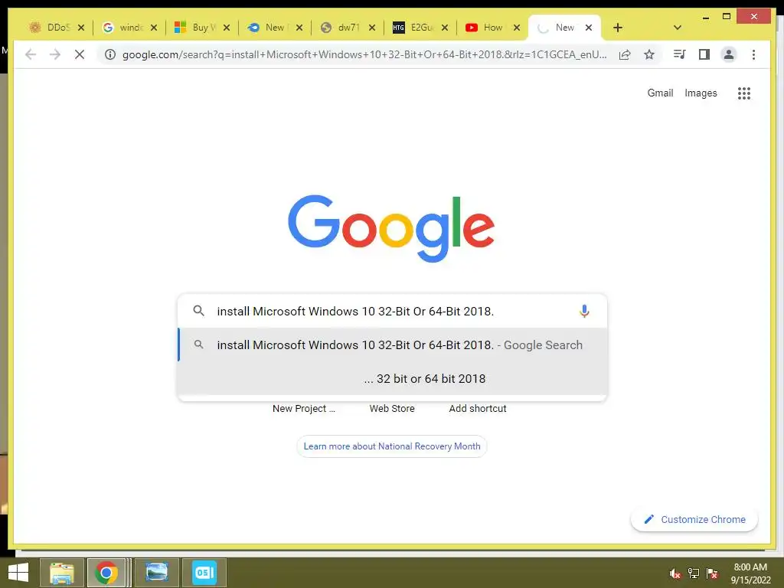784x588 pixels.
Task: Select the Google Search suggestion row
Action: [x=393, y=345]
